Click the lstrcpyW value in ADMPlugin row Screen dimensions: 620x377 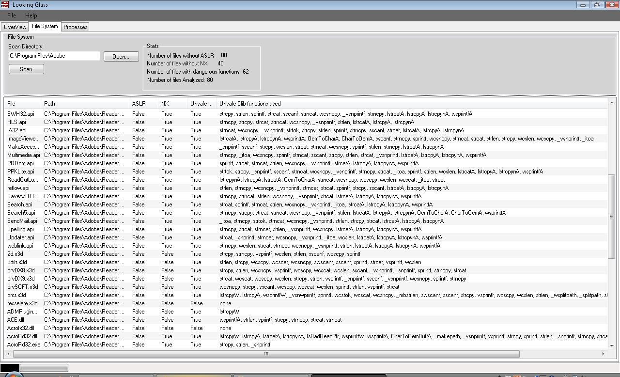pos(229,312)
